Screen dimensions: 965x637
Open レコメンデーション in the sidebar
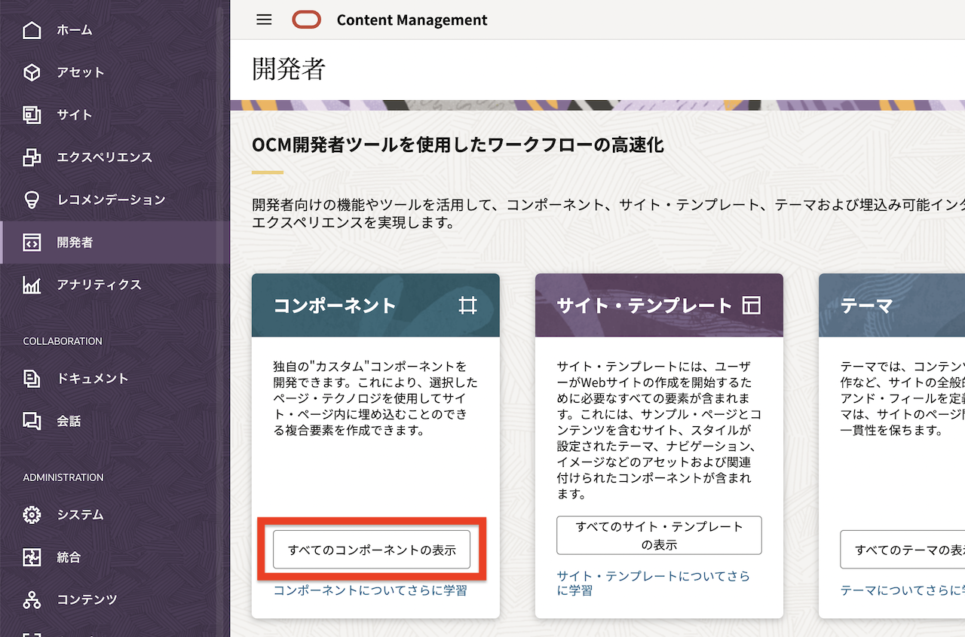click(x=115, y=200)
